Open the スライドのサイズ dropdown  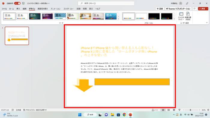[x=181, y=16]
